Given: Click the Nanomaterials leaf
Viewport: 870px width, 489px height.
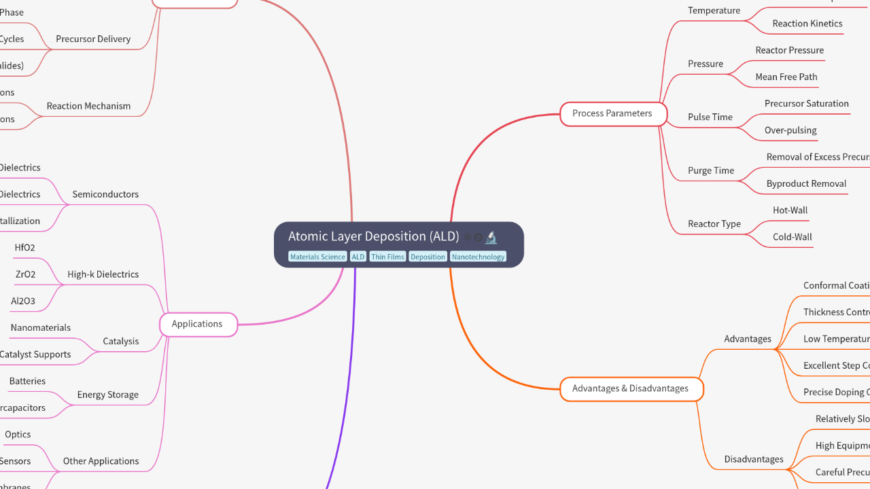Looking at the screenshot, I should pyautogui.click(x=41, y=327).
